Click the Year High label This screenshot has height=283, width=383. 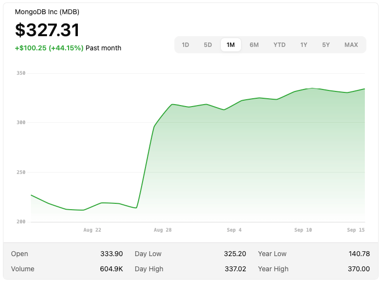(x=273, y=269)
